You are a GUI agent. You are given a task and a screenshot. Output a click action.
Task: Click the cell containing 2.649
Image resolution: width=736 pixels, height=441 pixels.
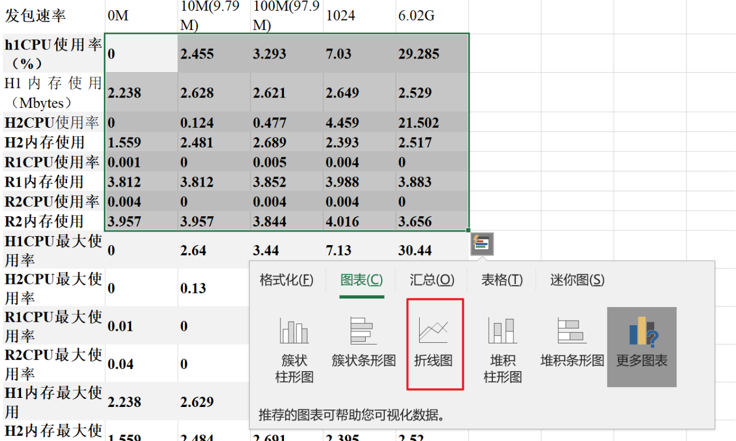pos(359,93)
